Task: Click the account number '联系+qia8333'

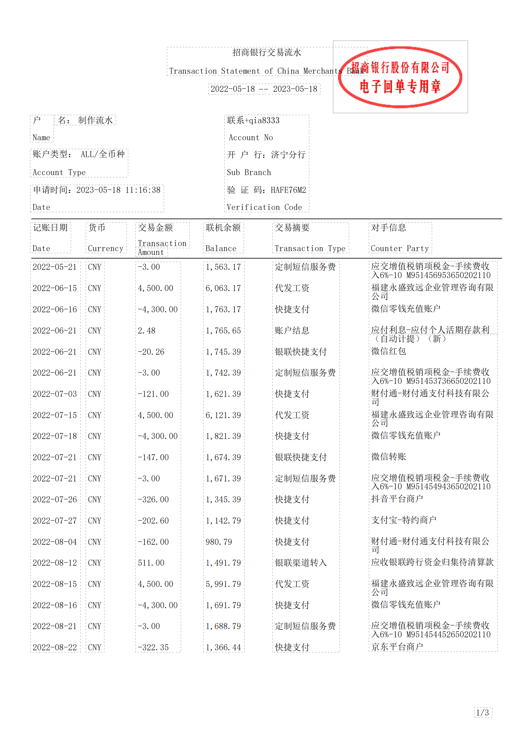Action: coord(253,120)
